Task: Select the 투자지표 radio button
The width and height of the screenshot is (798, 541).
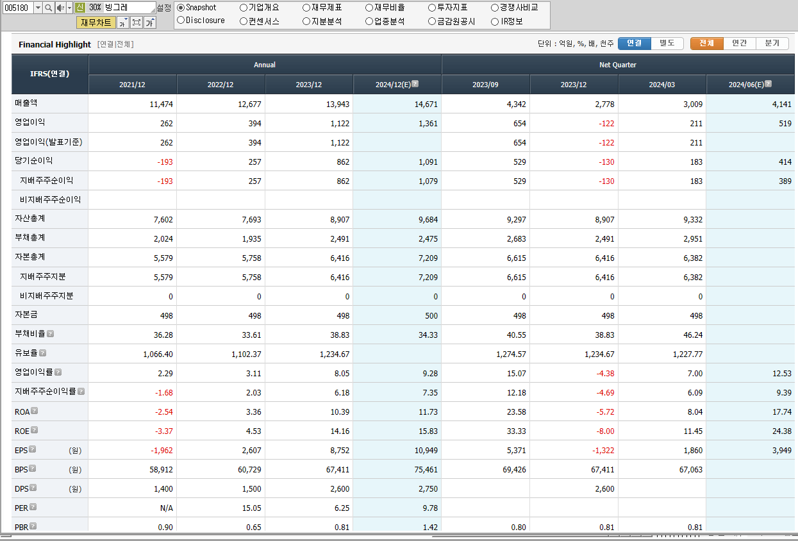Action: click(432, 8)
